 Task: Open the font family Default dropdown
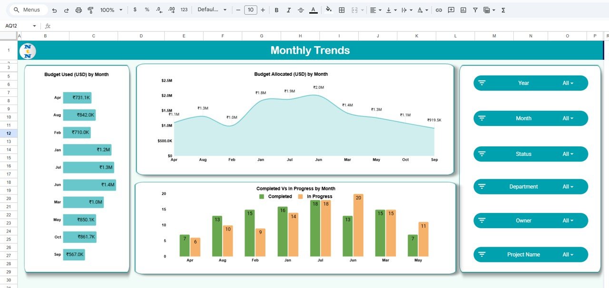coord(212,10)
